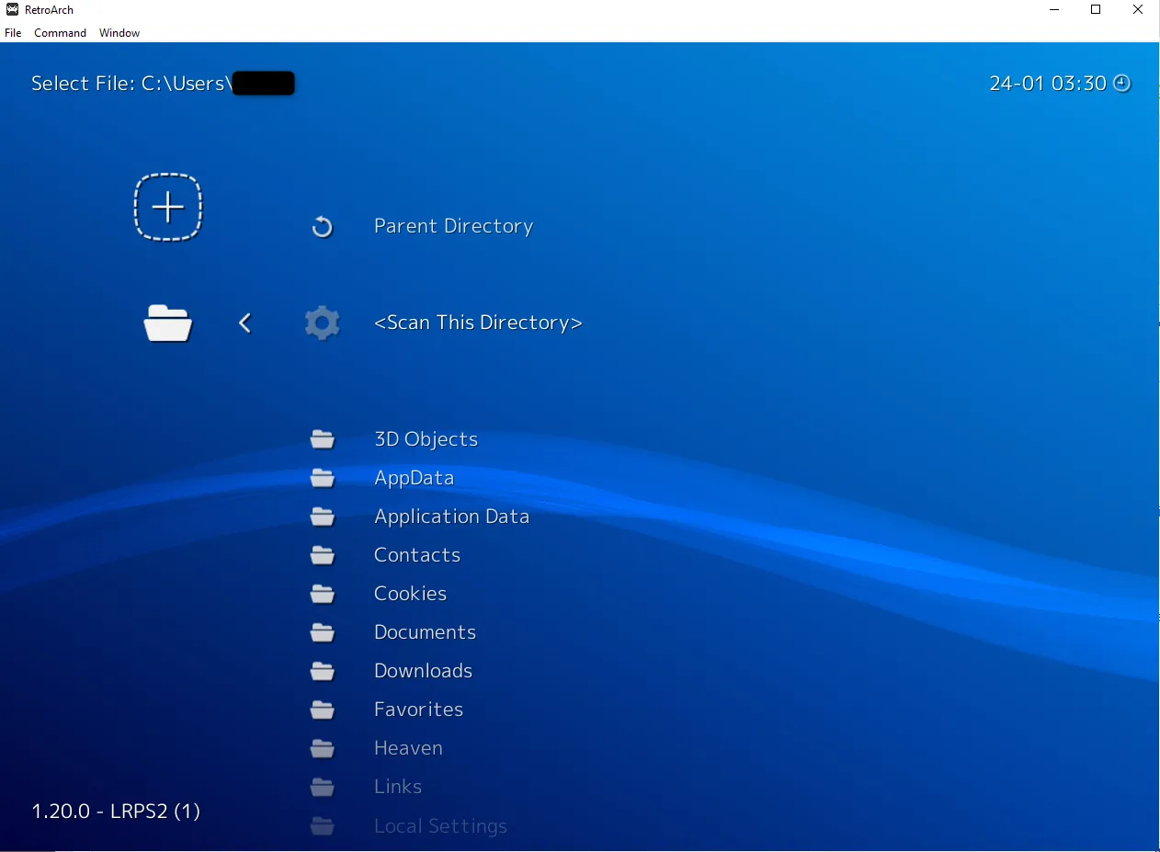Click the Import Content plus icon
Viewport: 1160px width, 852px height.
[x=168, y=207]
